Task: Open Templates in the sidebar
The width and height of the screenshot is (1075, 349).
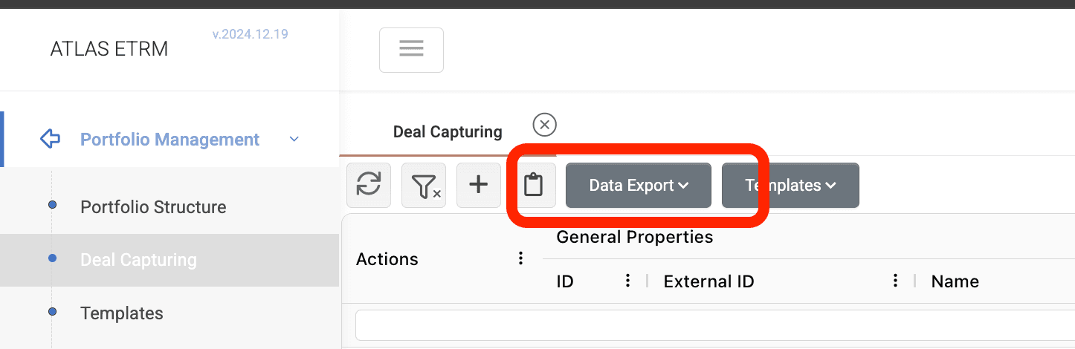Action: pyautogui.click(x=121, y=313)
